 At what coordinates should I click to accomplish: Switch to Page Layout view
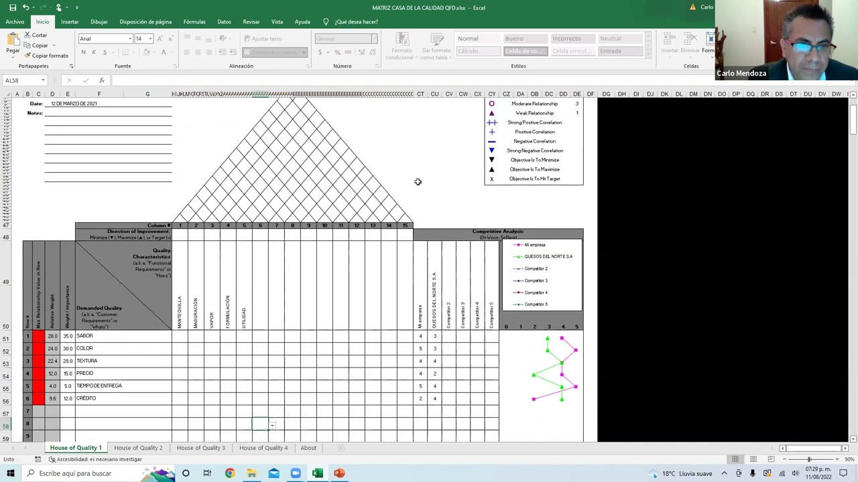(x=753, y=459)
